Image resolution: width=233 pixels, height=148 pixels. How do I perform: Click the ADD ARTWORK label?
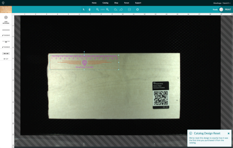[6, 22]
